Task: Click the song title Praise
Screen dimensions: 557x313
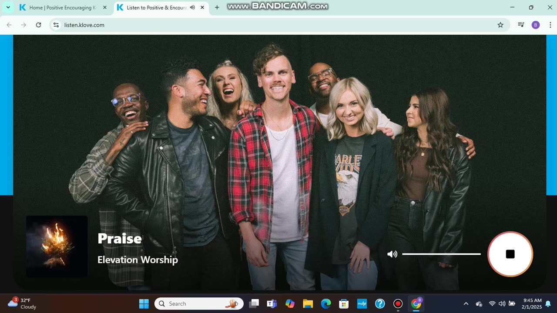Action: (x=120, y=238)
